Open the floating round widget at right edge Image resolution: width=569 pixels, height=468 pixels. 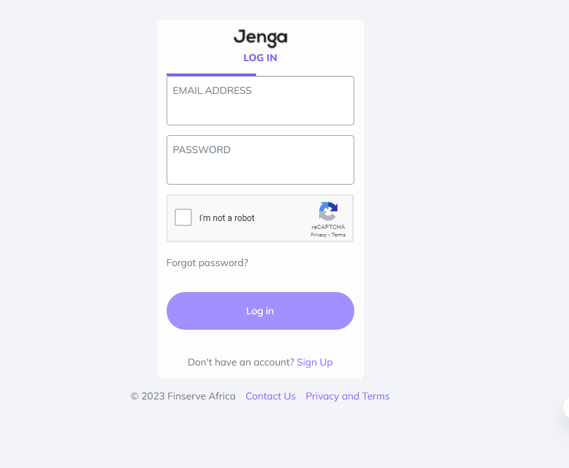(566, 407)
